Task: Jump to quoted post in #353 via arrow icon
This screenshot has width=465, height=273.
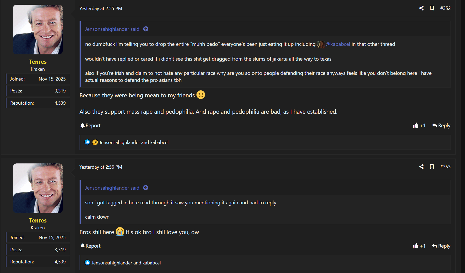Action: point(146,188)
